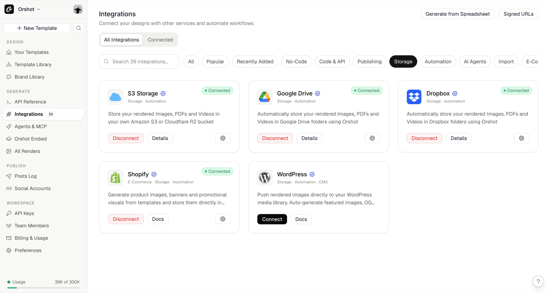
Task: Switch to All Integrations tab
Action: [x=121, y=40]
